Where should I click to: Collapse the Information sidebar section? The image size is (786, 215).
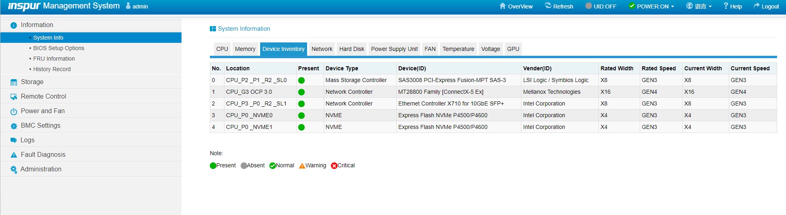(x=37, y=25)
